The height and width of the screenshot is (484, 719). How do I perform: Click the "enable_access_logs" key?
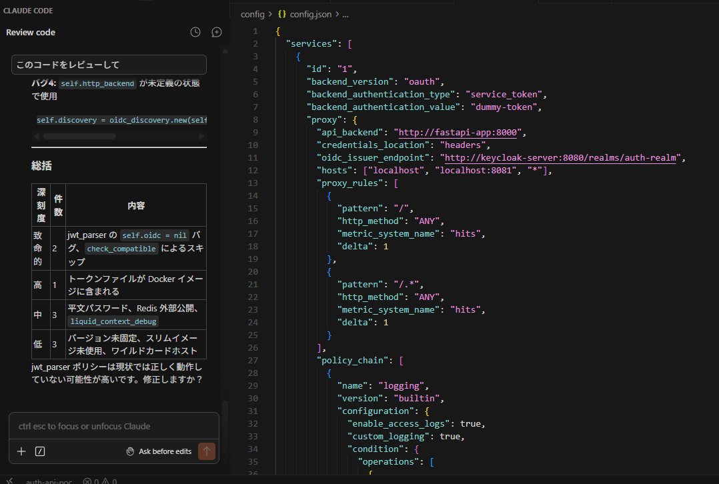pyautogui.click(x=399, y=424)
